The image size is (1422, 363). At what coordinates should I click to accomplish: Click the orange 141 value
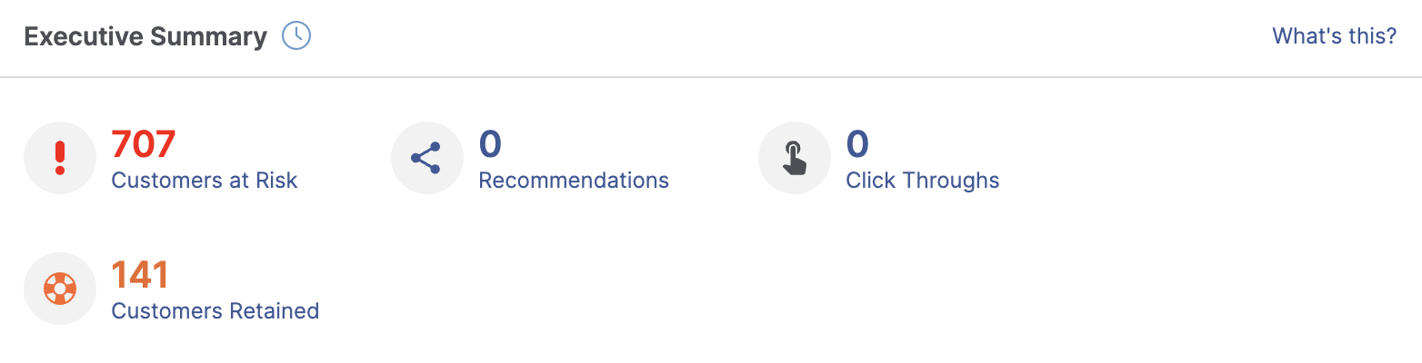pos(141,274)
